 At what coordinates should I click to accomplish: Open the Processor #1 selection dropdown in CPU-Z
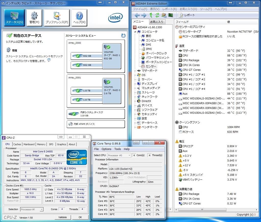(x=32, y=209)
